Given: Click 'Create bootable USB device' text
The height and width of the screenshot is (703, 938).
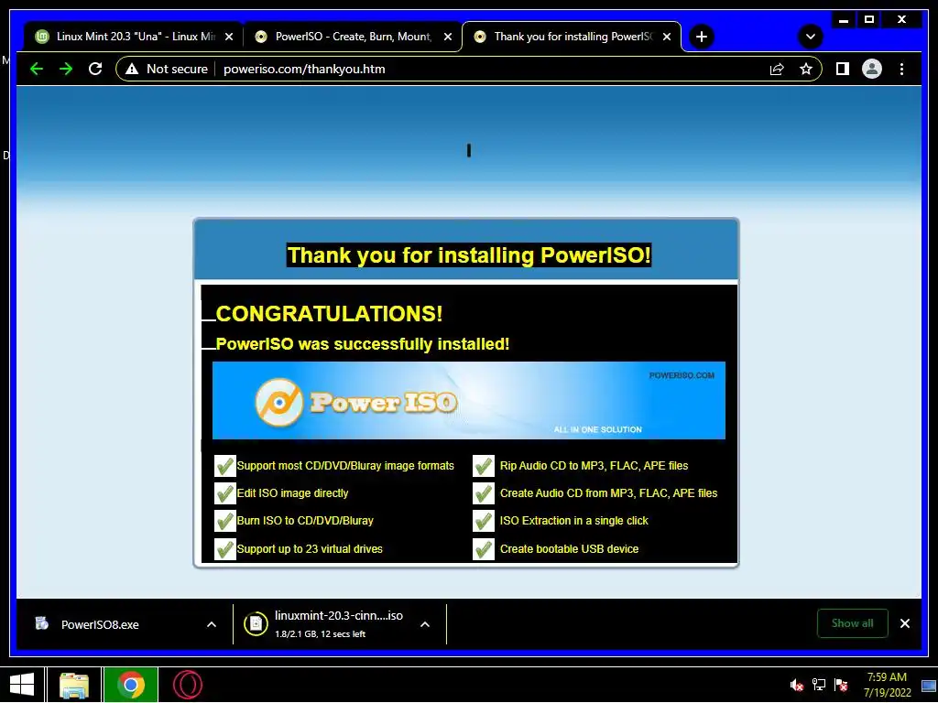Looking at the screenshot, I should coord(569,549).
